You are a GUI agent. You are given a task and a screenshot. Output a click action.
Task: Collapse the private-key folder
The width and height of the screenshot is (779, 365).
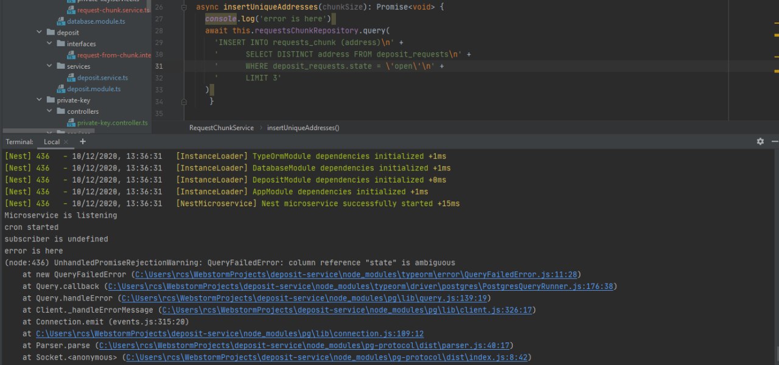[40, 100]
